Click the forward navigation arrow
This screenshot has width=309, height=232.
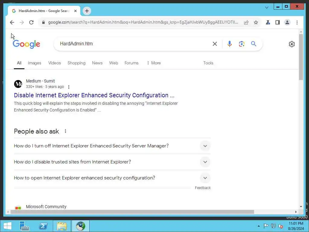tap(22, 22)
